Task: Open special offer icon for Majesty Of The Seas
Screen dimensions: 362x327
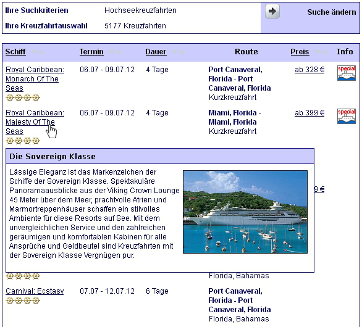Action: click(x=347, y=116)
